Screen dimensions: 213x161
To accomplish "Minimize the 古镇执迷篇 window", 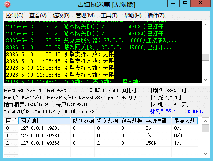I will pyautogui.click(x=173, y=3).
